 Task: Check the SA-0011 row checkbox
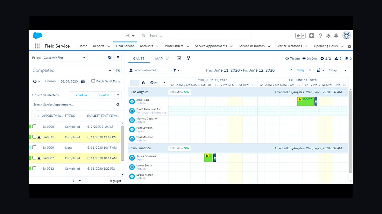tap(34, 137)
